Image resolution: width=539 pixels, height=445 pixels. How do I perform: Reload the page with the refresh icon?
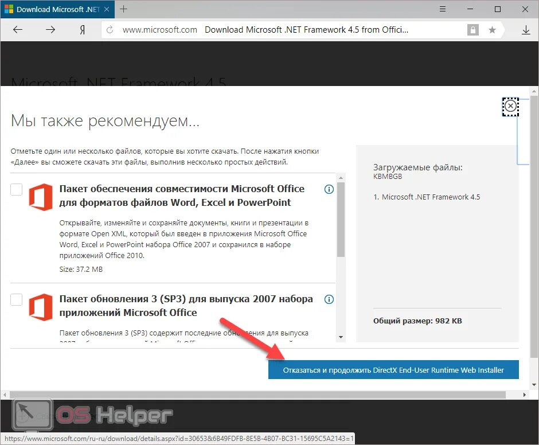(x=110, y=30)
